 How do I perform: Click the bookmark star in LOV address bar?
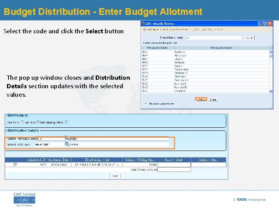tap(269, 29)
